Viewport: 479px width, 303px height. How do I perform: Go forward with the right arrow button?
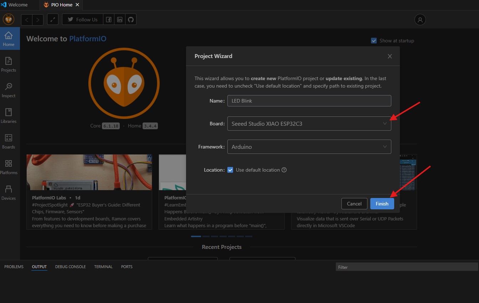pyautogui.click(x=38, y=20)
